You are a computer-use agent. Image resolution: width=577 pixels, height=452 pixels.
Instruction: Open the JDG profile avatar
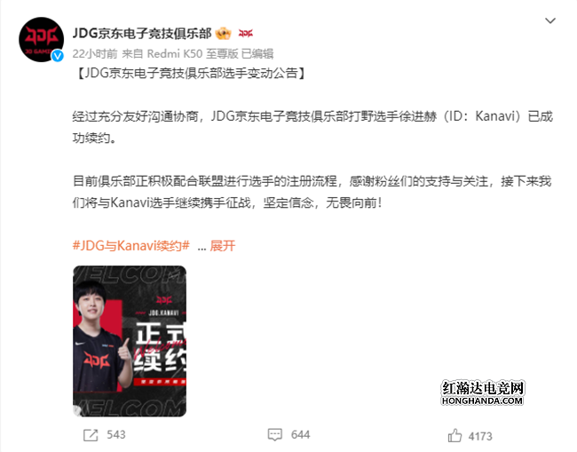pos(41,39)
